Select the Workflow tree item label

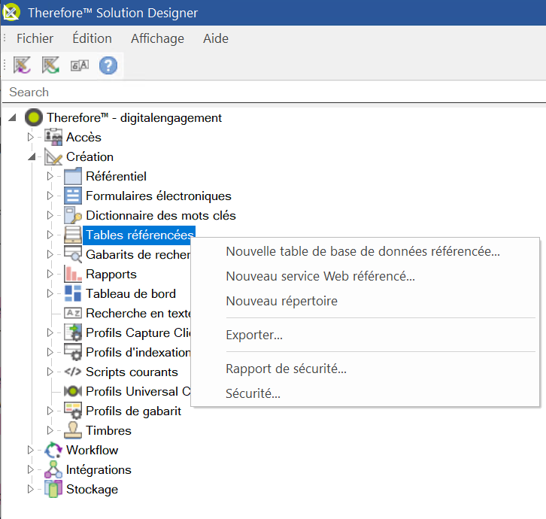(92, 450)
